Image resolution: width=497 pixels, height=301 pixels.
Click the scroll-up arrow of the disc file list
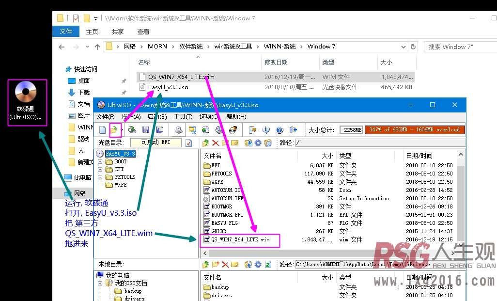[x=461, y=155]
